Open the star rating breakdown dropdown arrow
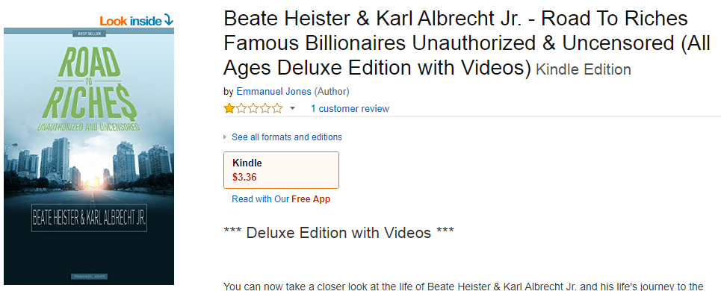Viewport: 721px width, 291px height. tap(292, 109)
